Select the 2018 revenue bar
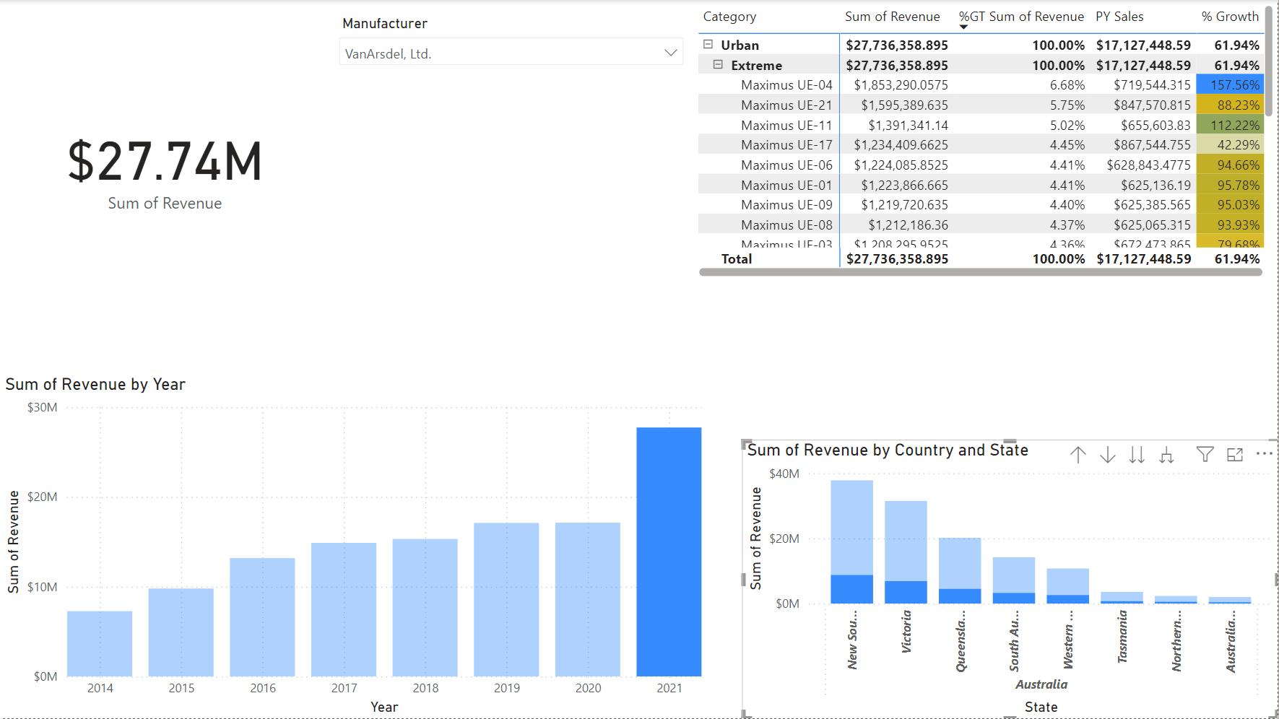This screenshot has width=1279, height=719. [x=425, y=608]
